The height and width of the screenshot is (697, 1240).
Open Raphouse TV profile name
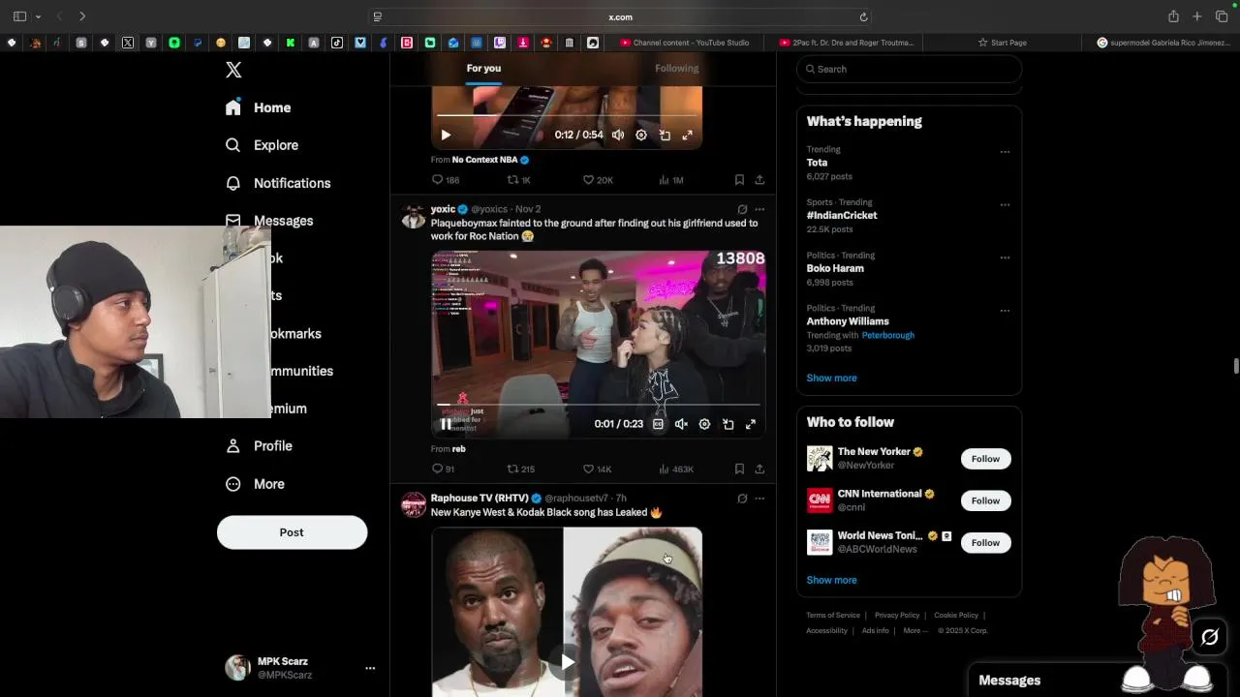coord(480,499)
